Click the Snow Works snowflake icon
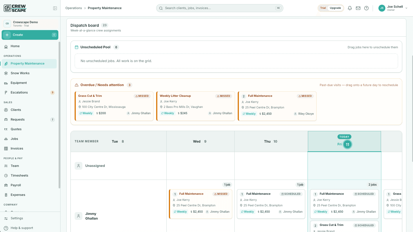The image size is (413, 232). (x=6, y=73)
